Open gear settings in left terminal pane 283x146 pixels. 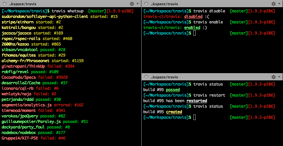click(x=132, y=4)
